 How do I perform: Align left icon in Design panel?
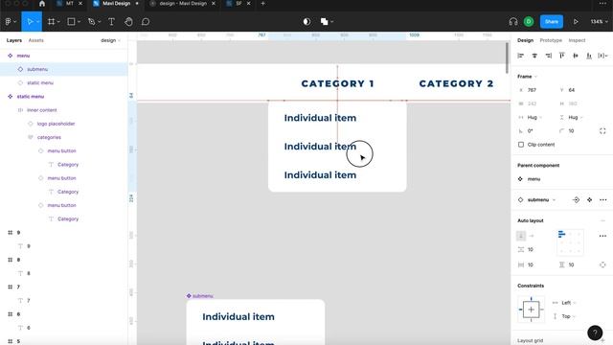(x=521, y=56)
